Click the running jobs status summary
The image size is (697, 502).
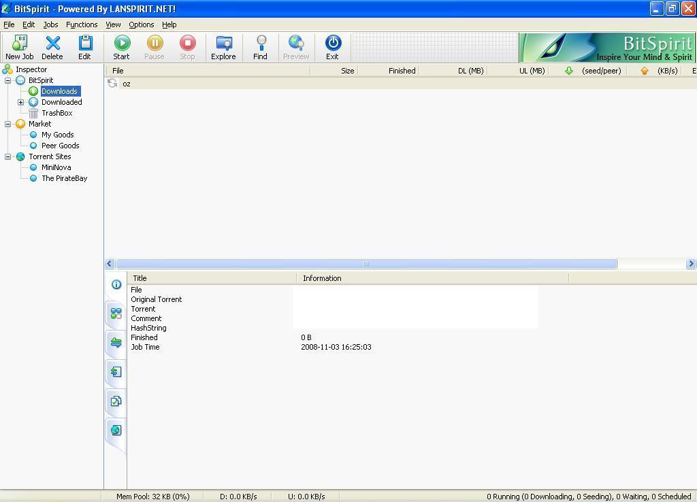589,497
